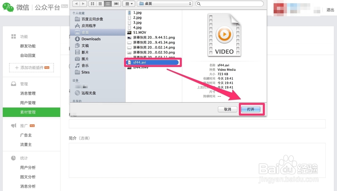Open 群发功能 in left menu
This screenshot has width=337, height=191.
point(28,46)
